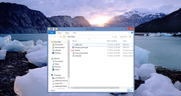Image resolution: width=181 pixels, height=96 pixels.
Task: Open Libraries shortcut under Favourites
Action: tap(58, 50)
